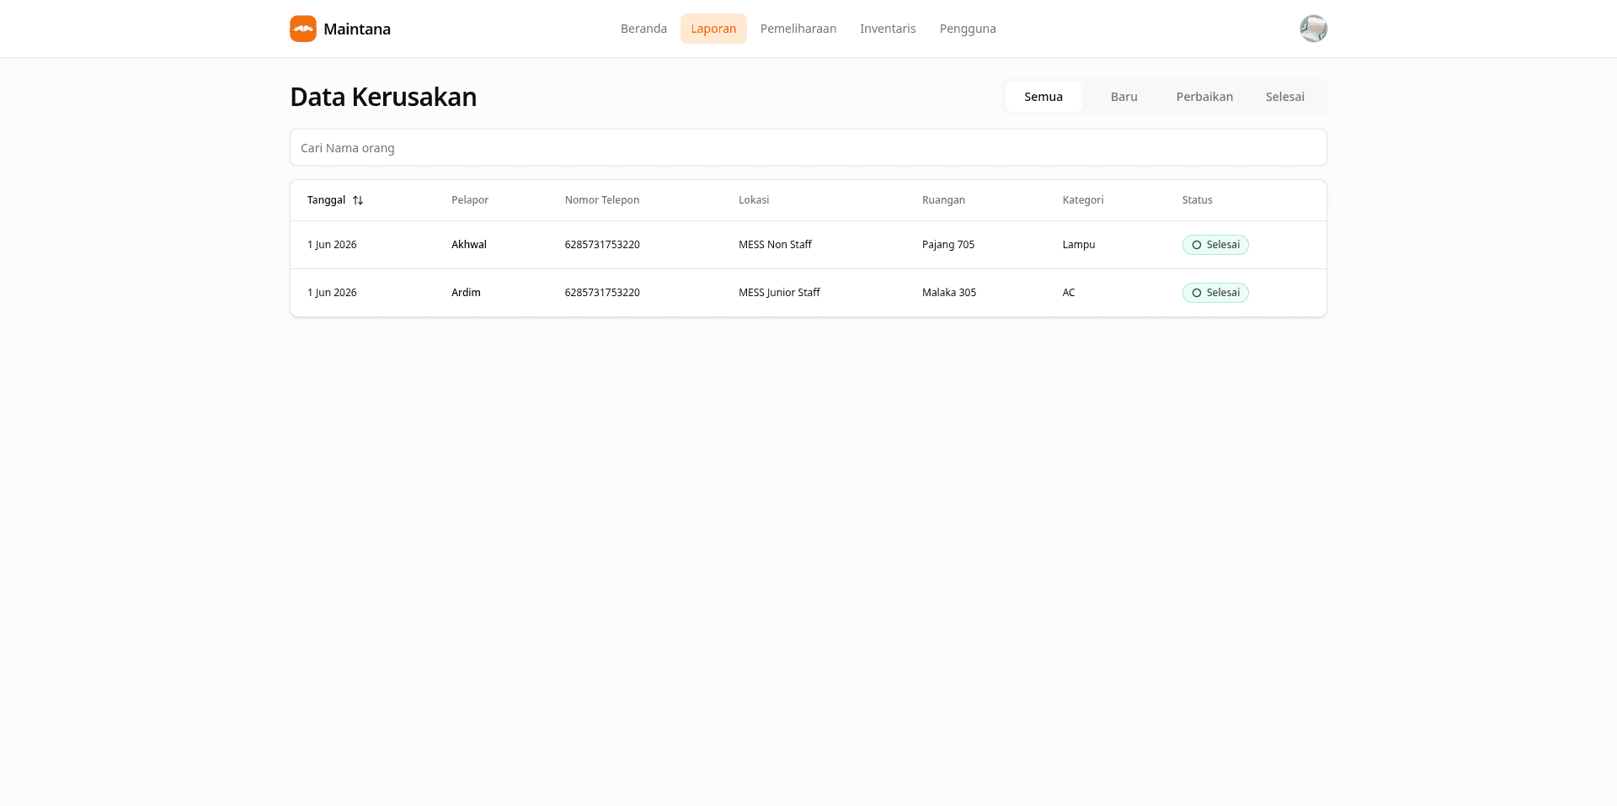This screenshot has height=806, width=1617.
Task: Click the Data Kerusakan page heading
Action: tap(383, 97)
